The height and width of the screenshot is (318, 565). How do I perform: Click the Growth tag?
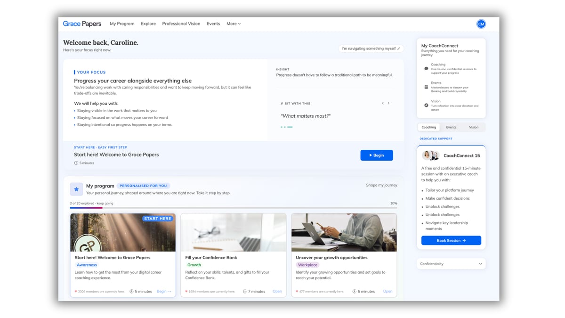(x=194, y=265)
